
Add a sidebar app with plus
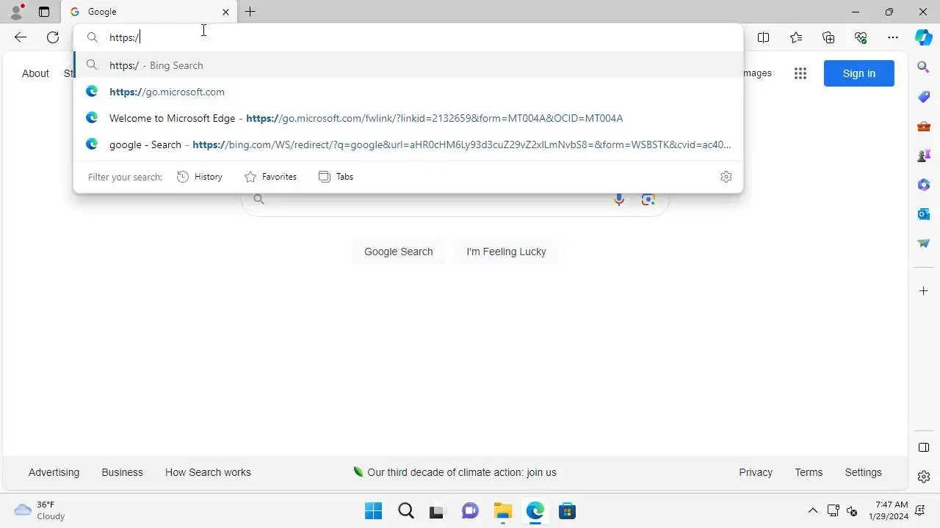pyautogui.click(x=924, y=291)
